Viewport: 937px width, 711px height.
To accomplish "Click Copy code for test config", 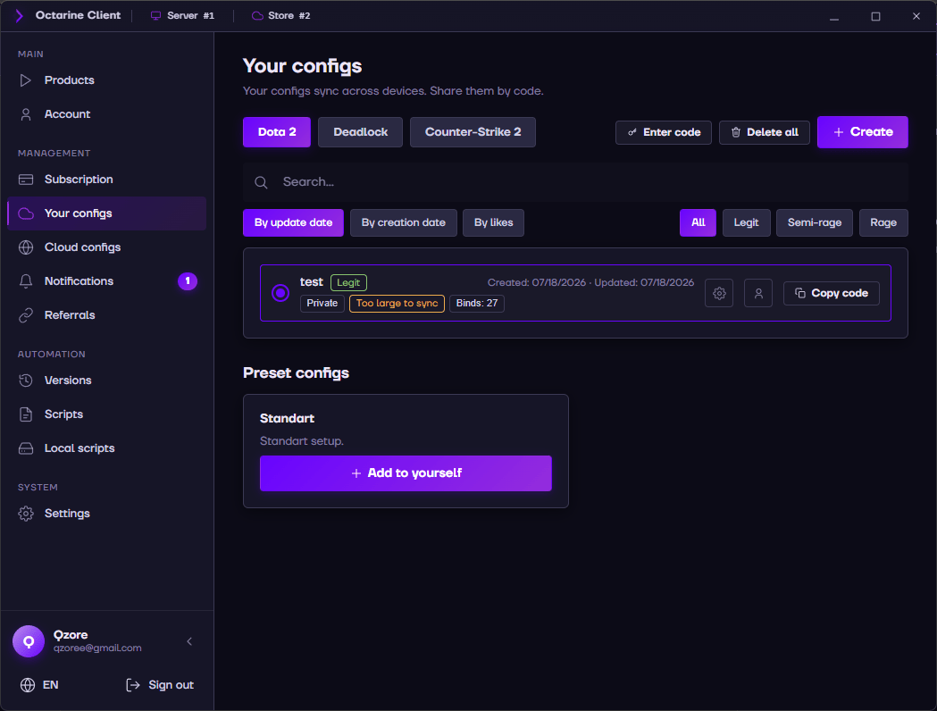I will [x=832, y=293].
